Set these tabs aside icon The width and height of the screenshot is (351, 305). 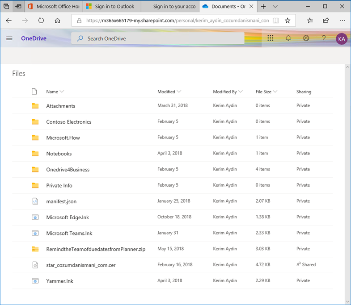[x=18, y=6]
